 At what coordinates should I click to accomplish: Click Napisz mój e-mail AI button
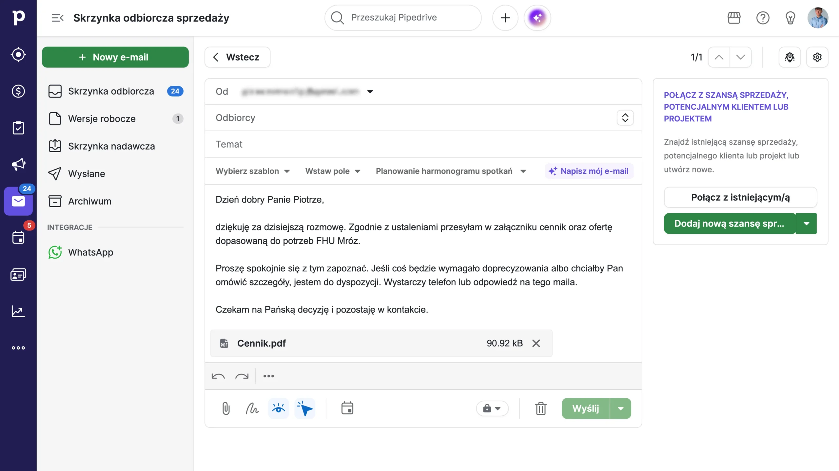[589, 171]
